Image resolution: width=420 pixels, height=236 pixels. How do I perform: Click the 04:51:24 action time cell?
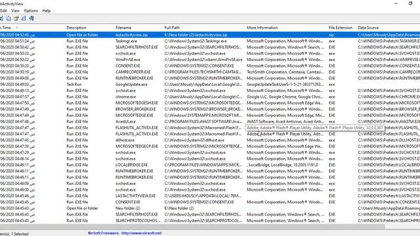18,41
